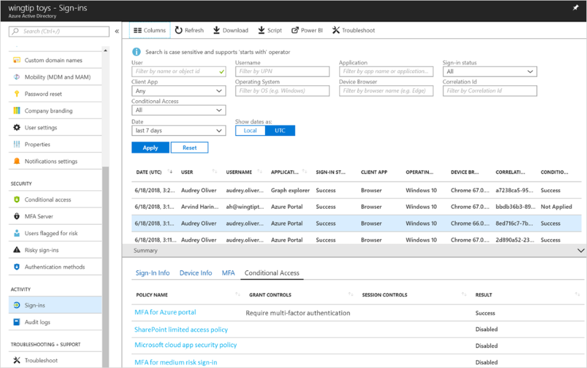The image size is (587, 368).
Task: Open SharePoint limited access policy
Action: click(x=181, y=329)
